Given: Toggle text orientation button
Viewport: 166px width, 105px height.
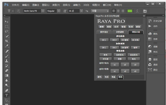Looking at the screenshot, I should click(x=18, y=11).
